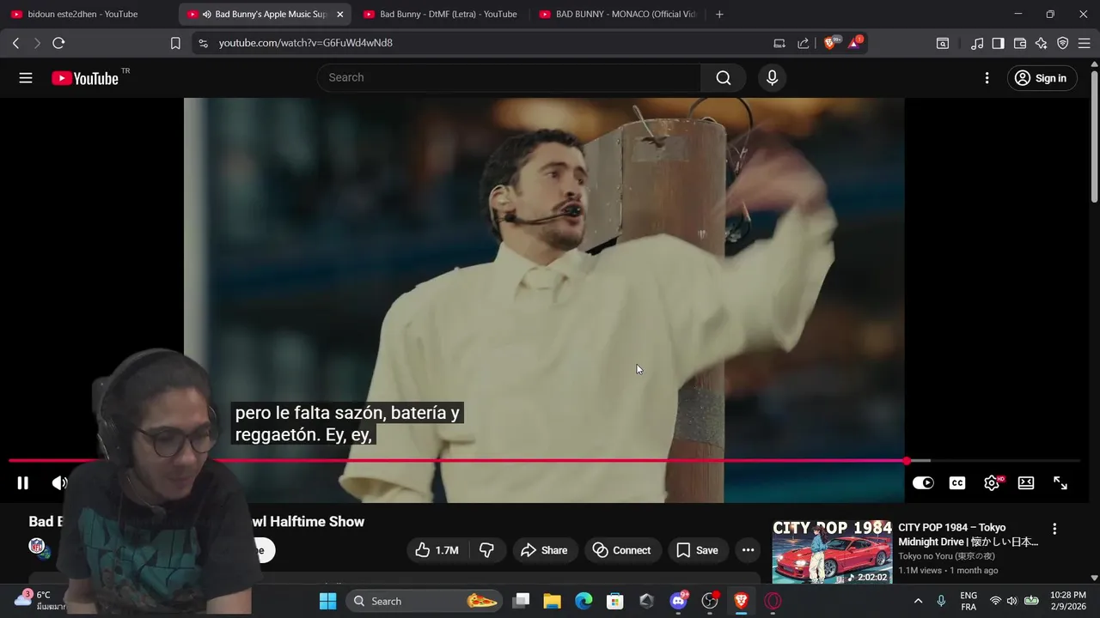Screen dimensions: 1100x618
Task: Launch Microsoft Edge from taskbar
Action: click(584, 601)
